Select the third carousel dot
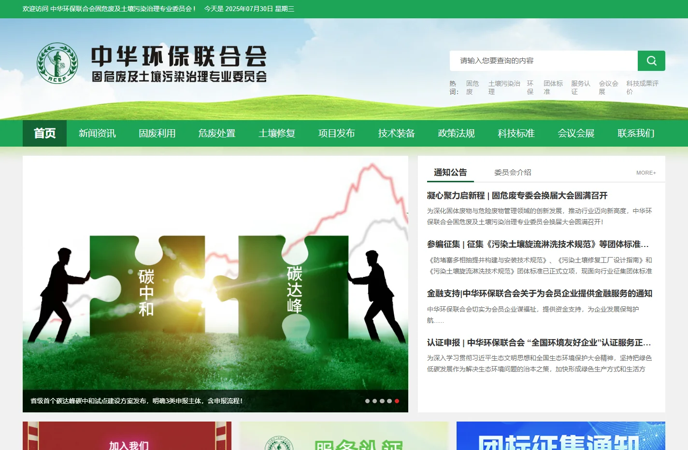Image resolution: width=688 pixels, height=450 pixels. pos(382,401)
